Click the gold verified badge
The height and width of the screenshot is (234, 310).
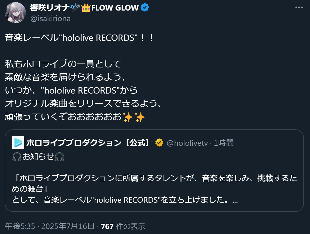pos(159,143)
